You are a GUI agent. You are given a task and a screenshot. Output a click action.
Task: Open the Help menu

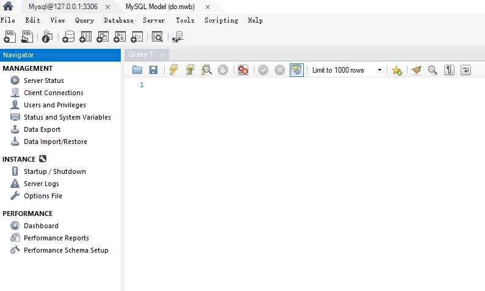pos(255,20)
